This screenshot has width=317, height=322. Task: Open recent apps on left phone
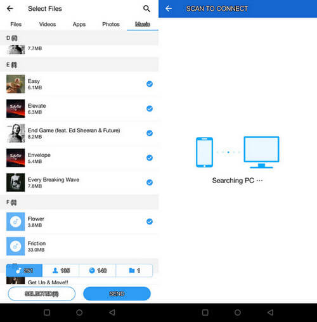pyautogui.click(x=47, y=312)
